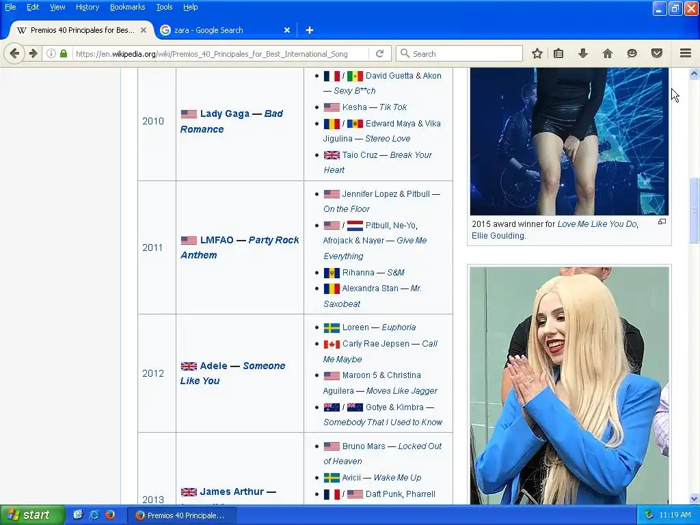Close the zara Google Search tab
Viewport: 700px width, 525px height.
[287, 30]
